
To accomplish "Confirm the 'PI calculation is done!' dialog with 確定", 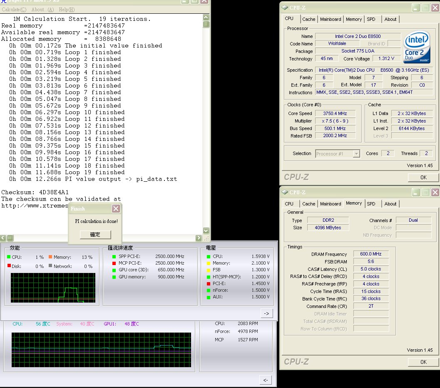I will coord(95,235).
